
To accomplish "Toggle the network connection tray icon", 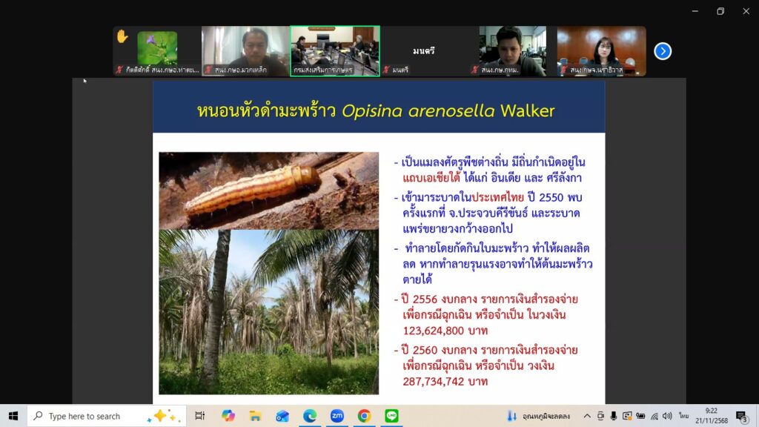I will (x=653, y=416).
